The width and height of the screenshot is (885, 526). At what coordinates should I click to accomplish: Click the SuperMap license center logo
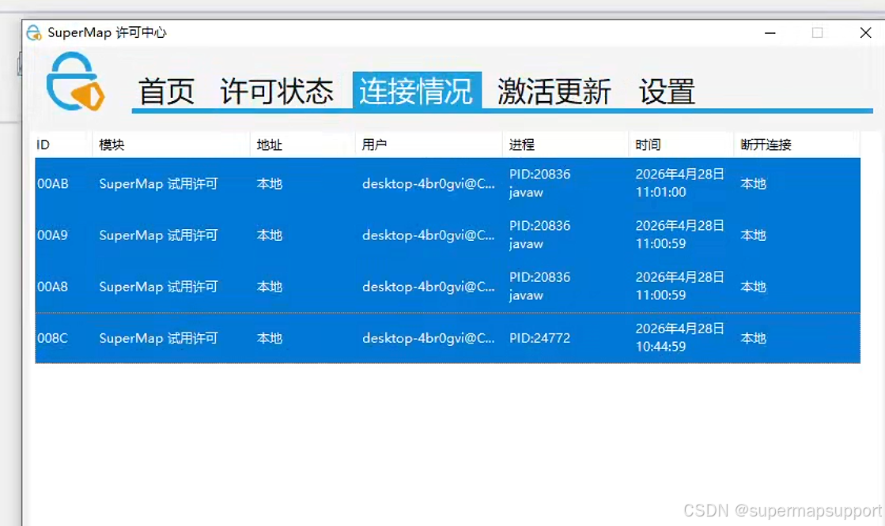(75, 82)
